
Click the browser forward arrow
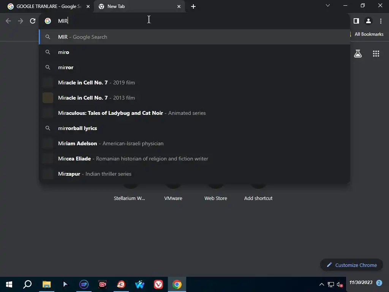(21, 21)
